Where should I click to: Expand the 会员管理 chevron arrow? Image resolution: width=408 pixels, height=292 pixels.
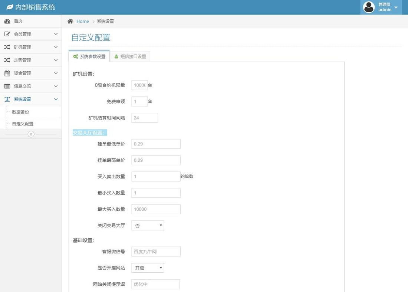click(56, 34)
